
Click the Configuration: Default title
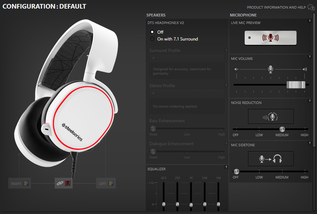[44, 6]
